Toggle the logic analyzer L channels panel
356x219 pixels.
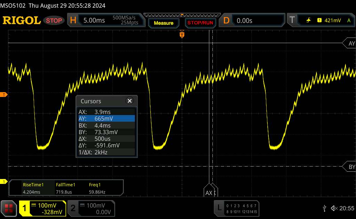click(x=237, y=208)
